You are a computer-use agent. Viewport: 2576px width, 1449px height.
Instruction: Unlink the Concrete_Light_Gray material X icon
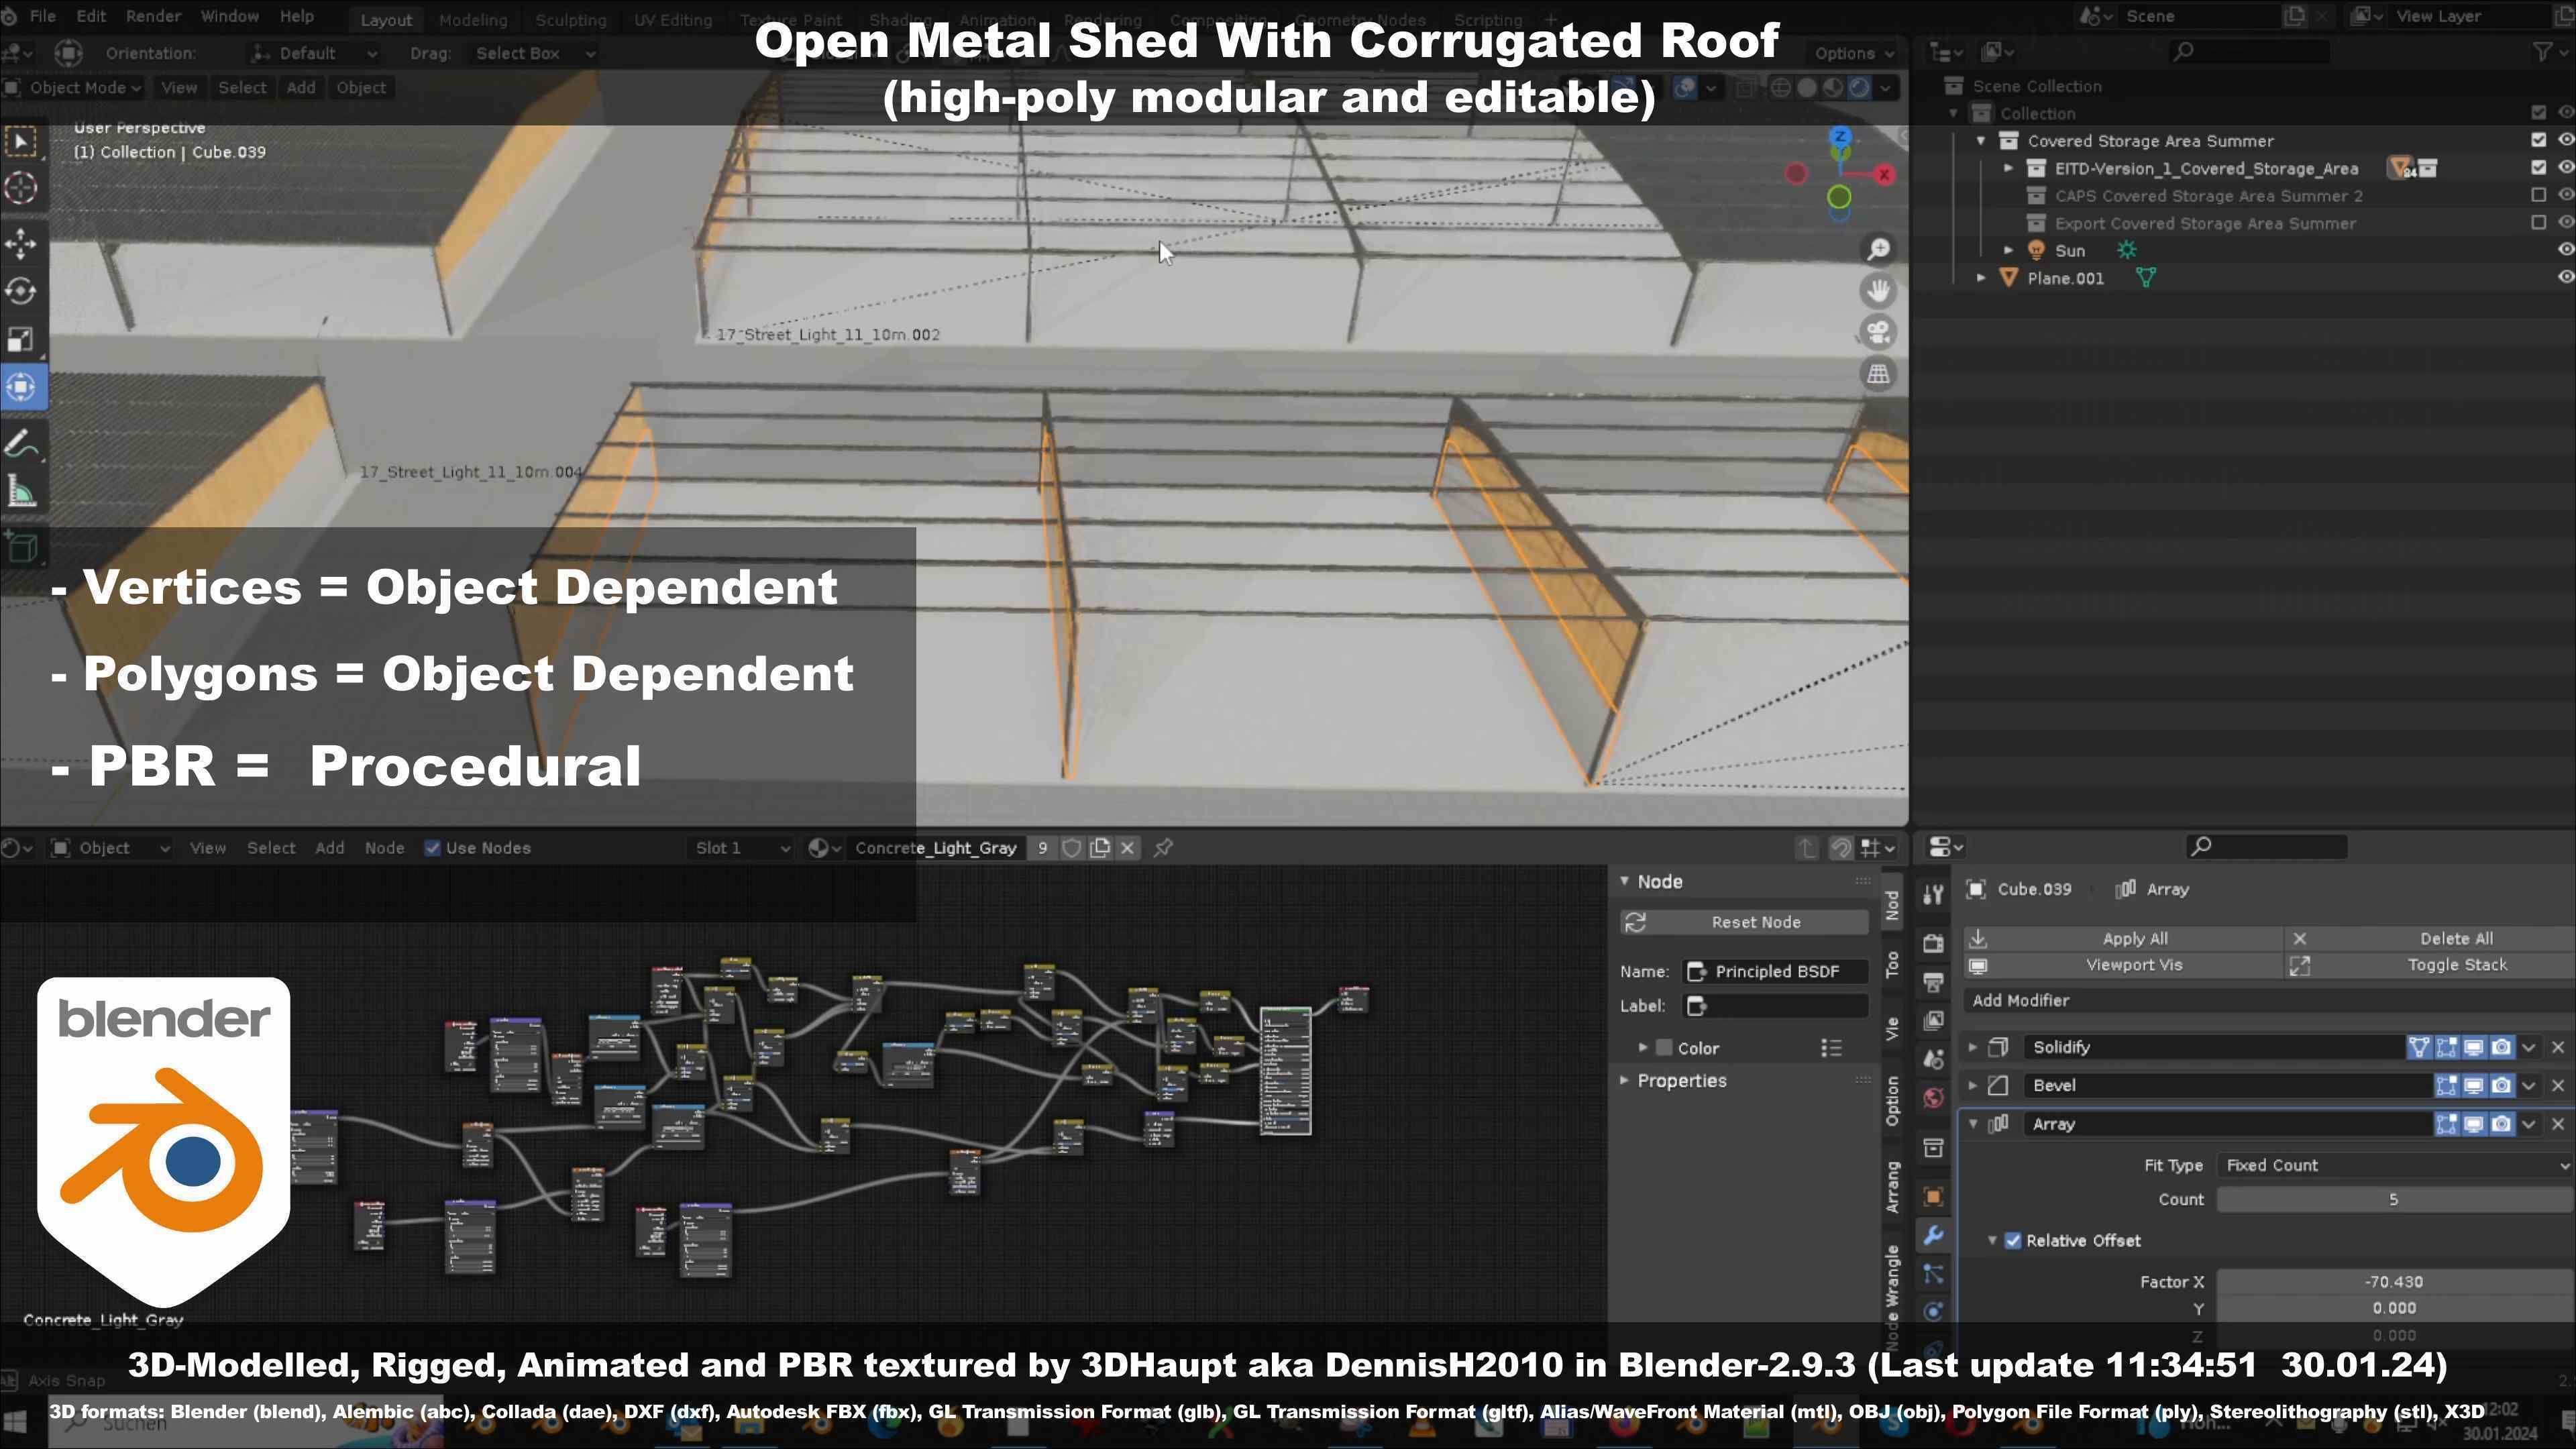pos(1127,848)
